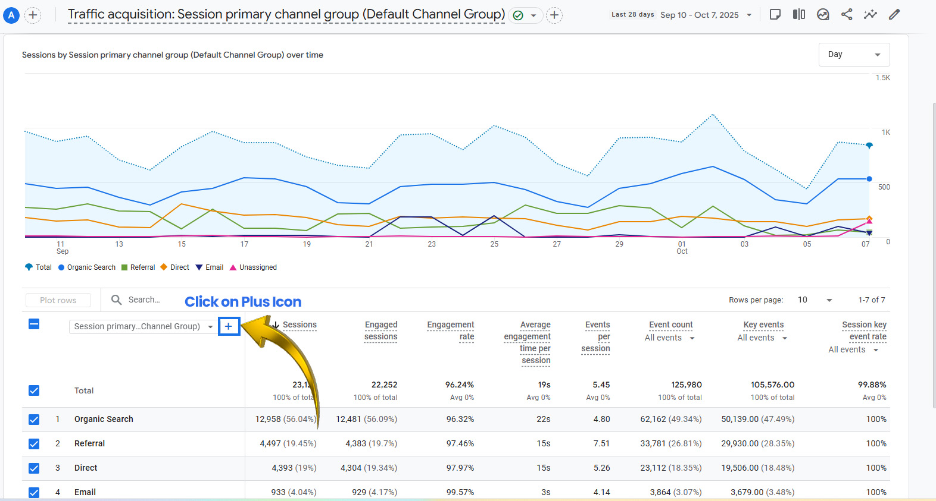Uncheck the Referral row checkbox

(x=34, y=444)
